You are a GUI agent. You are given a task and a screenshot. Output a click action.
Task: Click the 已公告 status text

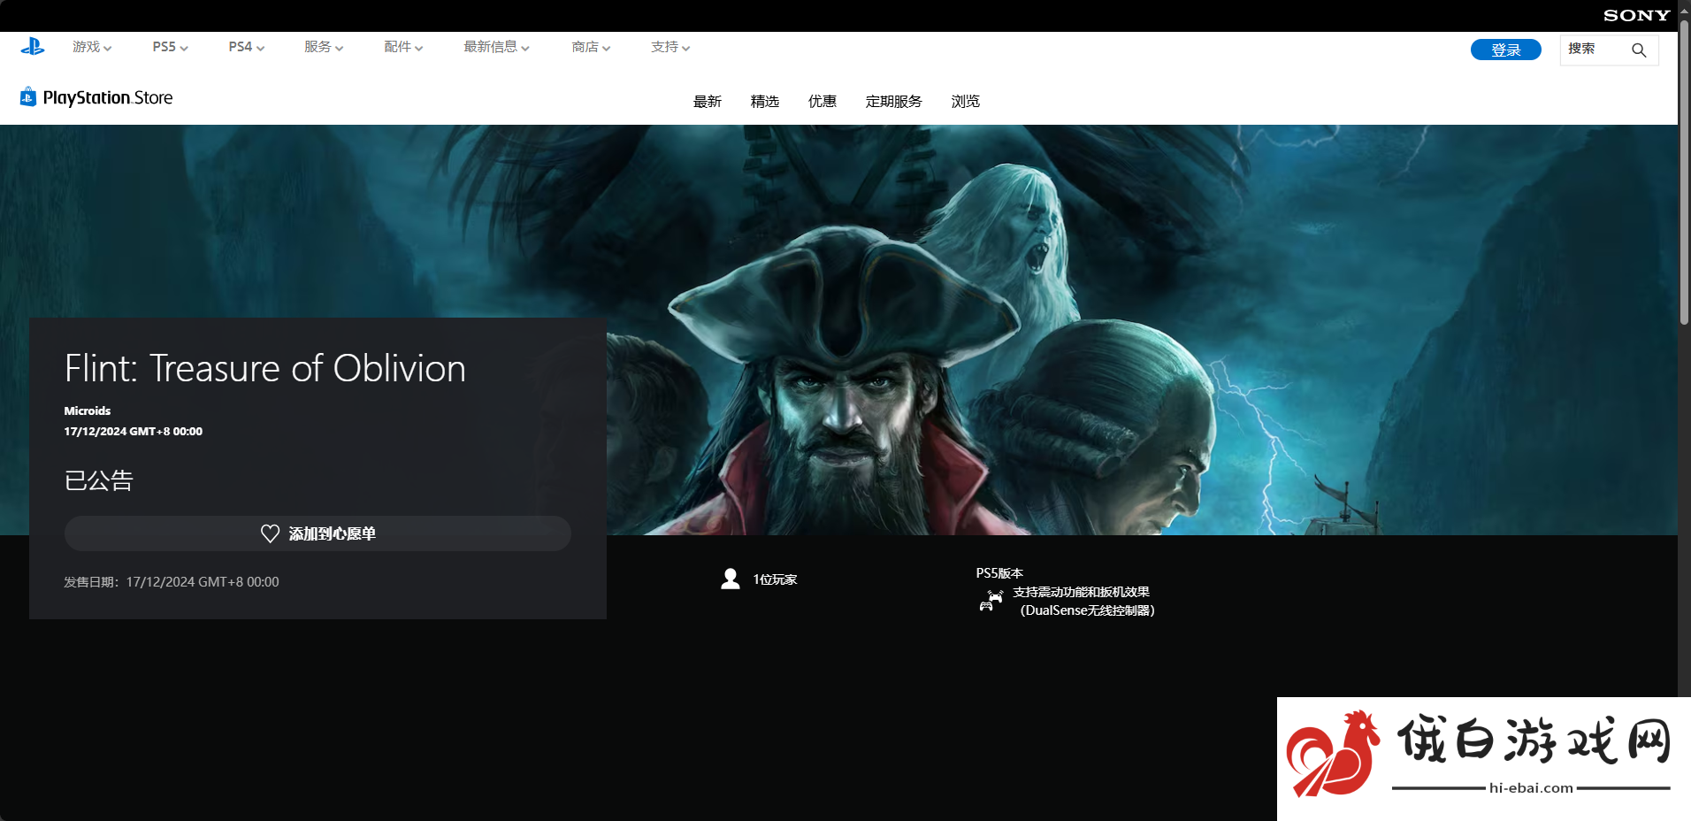98,480
